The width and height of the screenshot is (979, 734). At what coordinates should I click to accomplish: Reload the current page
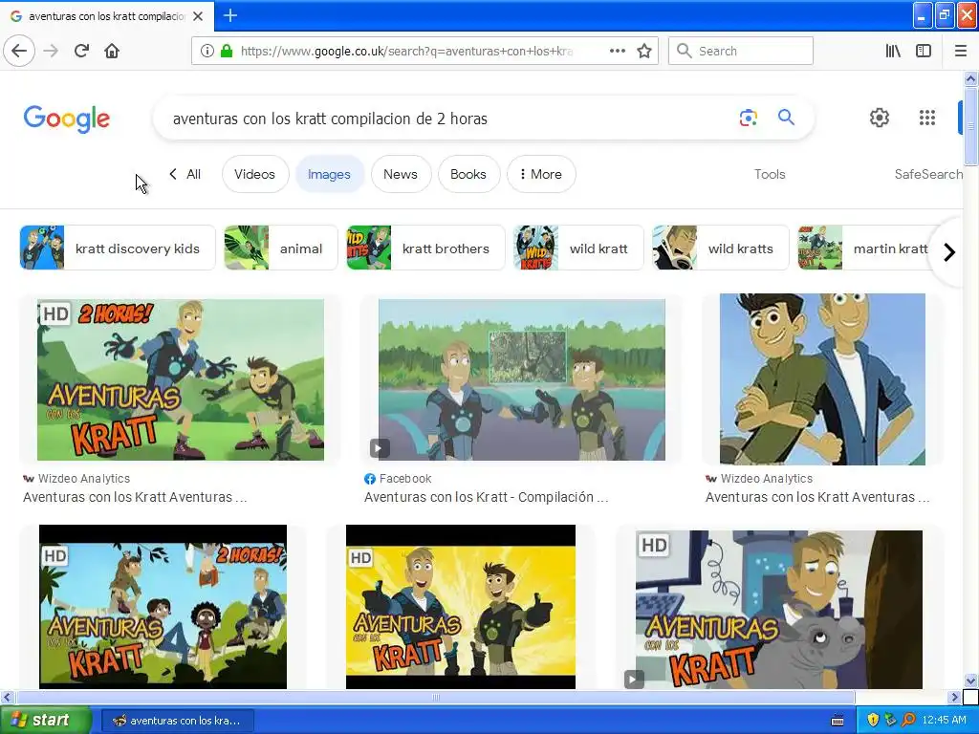point(81,51)
